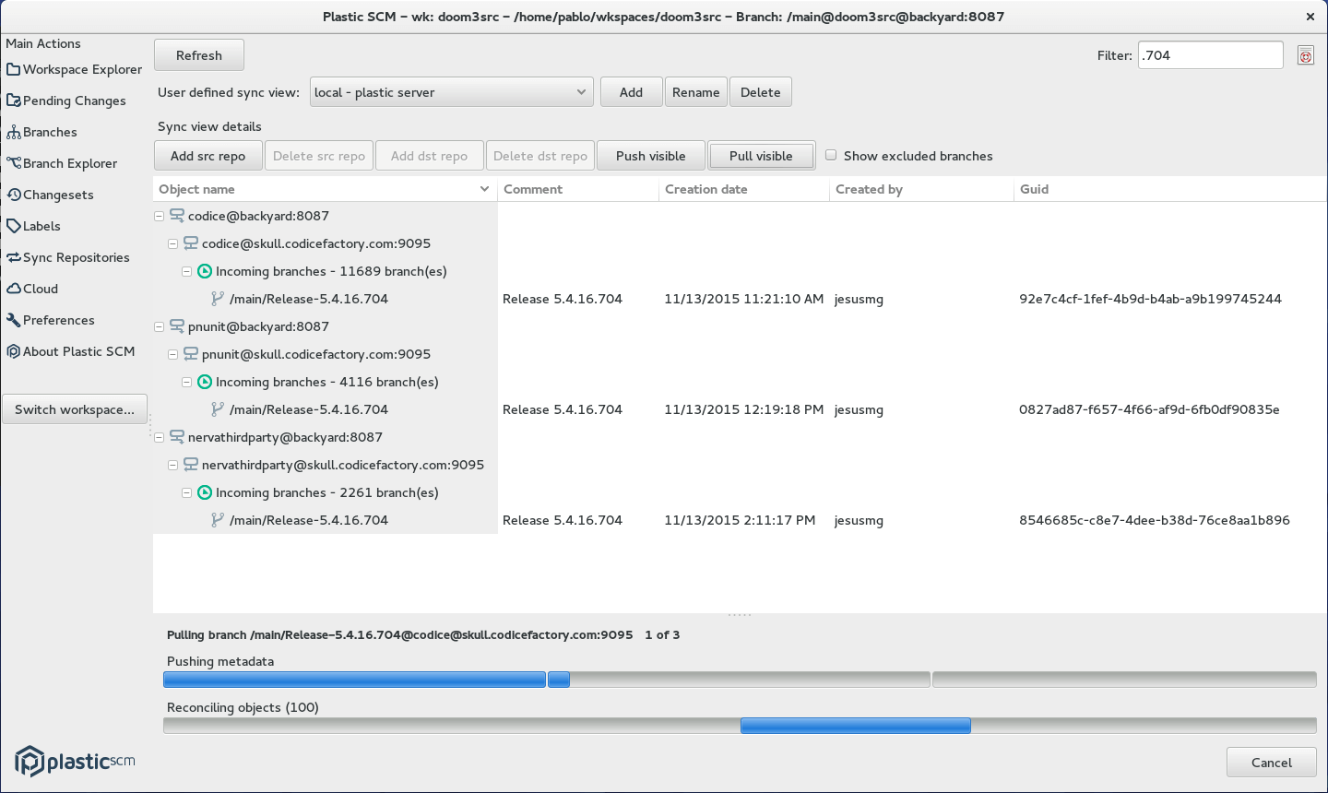Click the Branch Explorer icon
This screenshot has height=793, width=1328.
tap(13, 163)
